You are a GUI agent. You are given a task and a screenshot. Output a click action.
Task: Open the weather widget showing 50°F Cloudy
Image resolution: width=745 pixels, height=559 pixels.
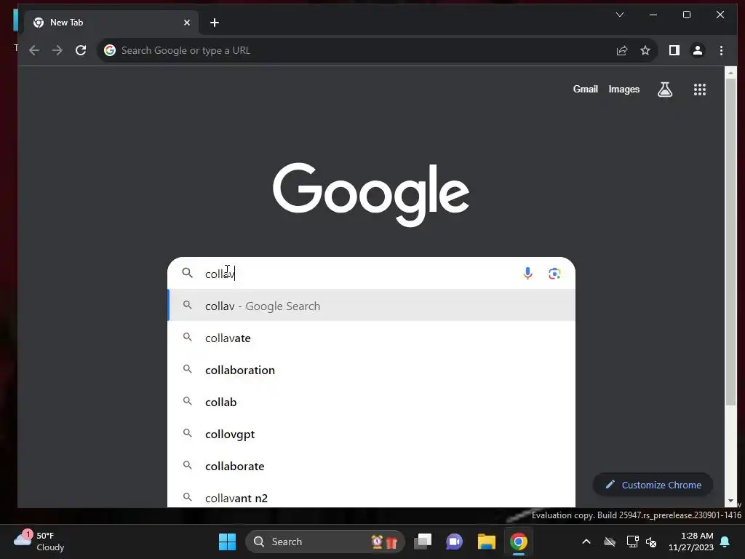click(39, 542)
